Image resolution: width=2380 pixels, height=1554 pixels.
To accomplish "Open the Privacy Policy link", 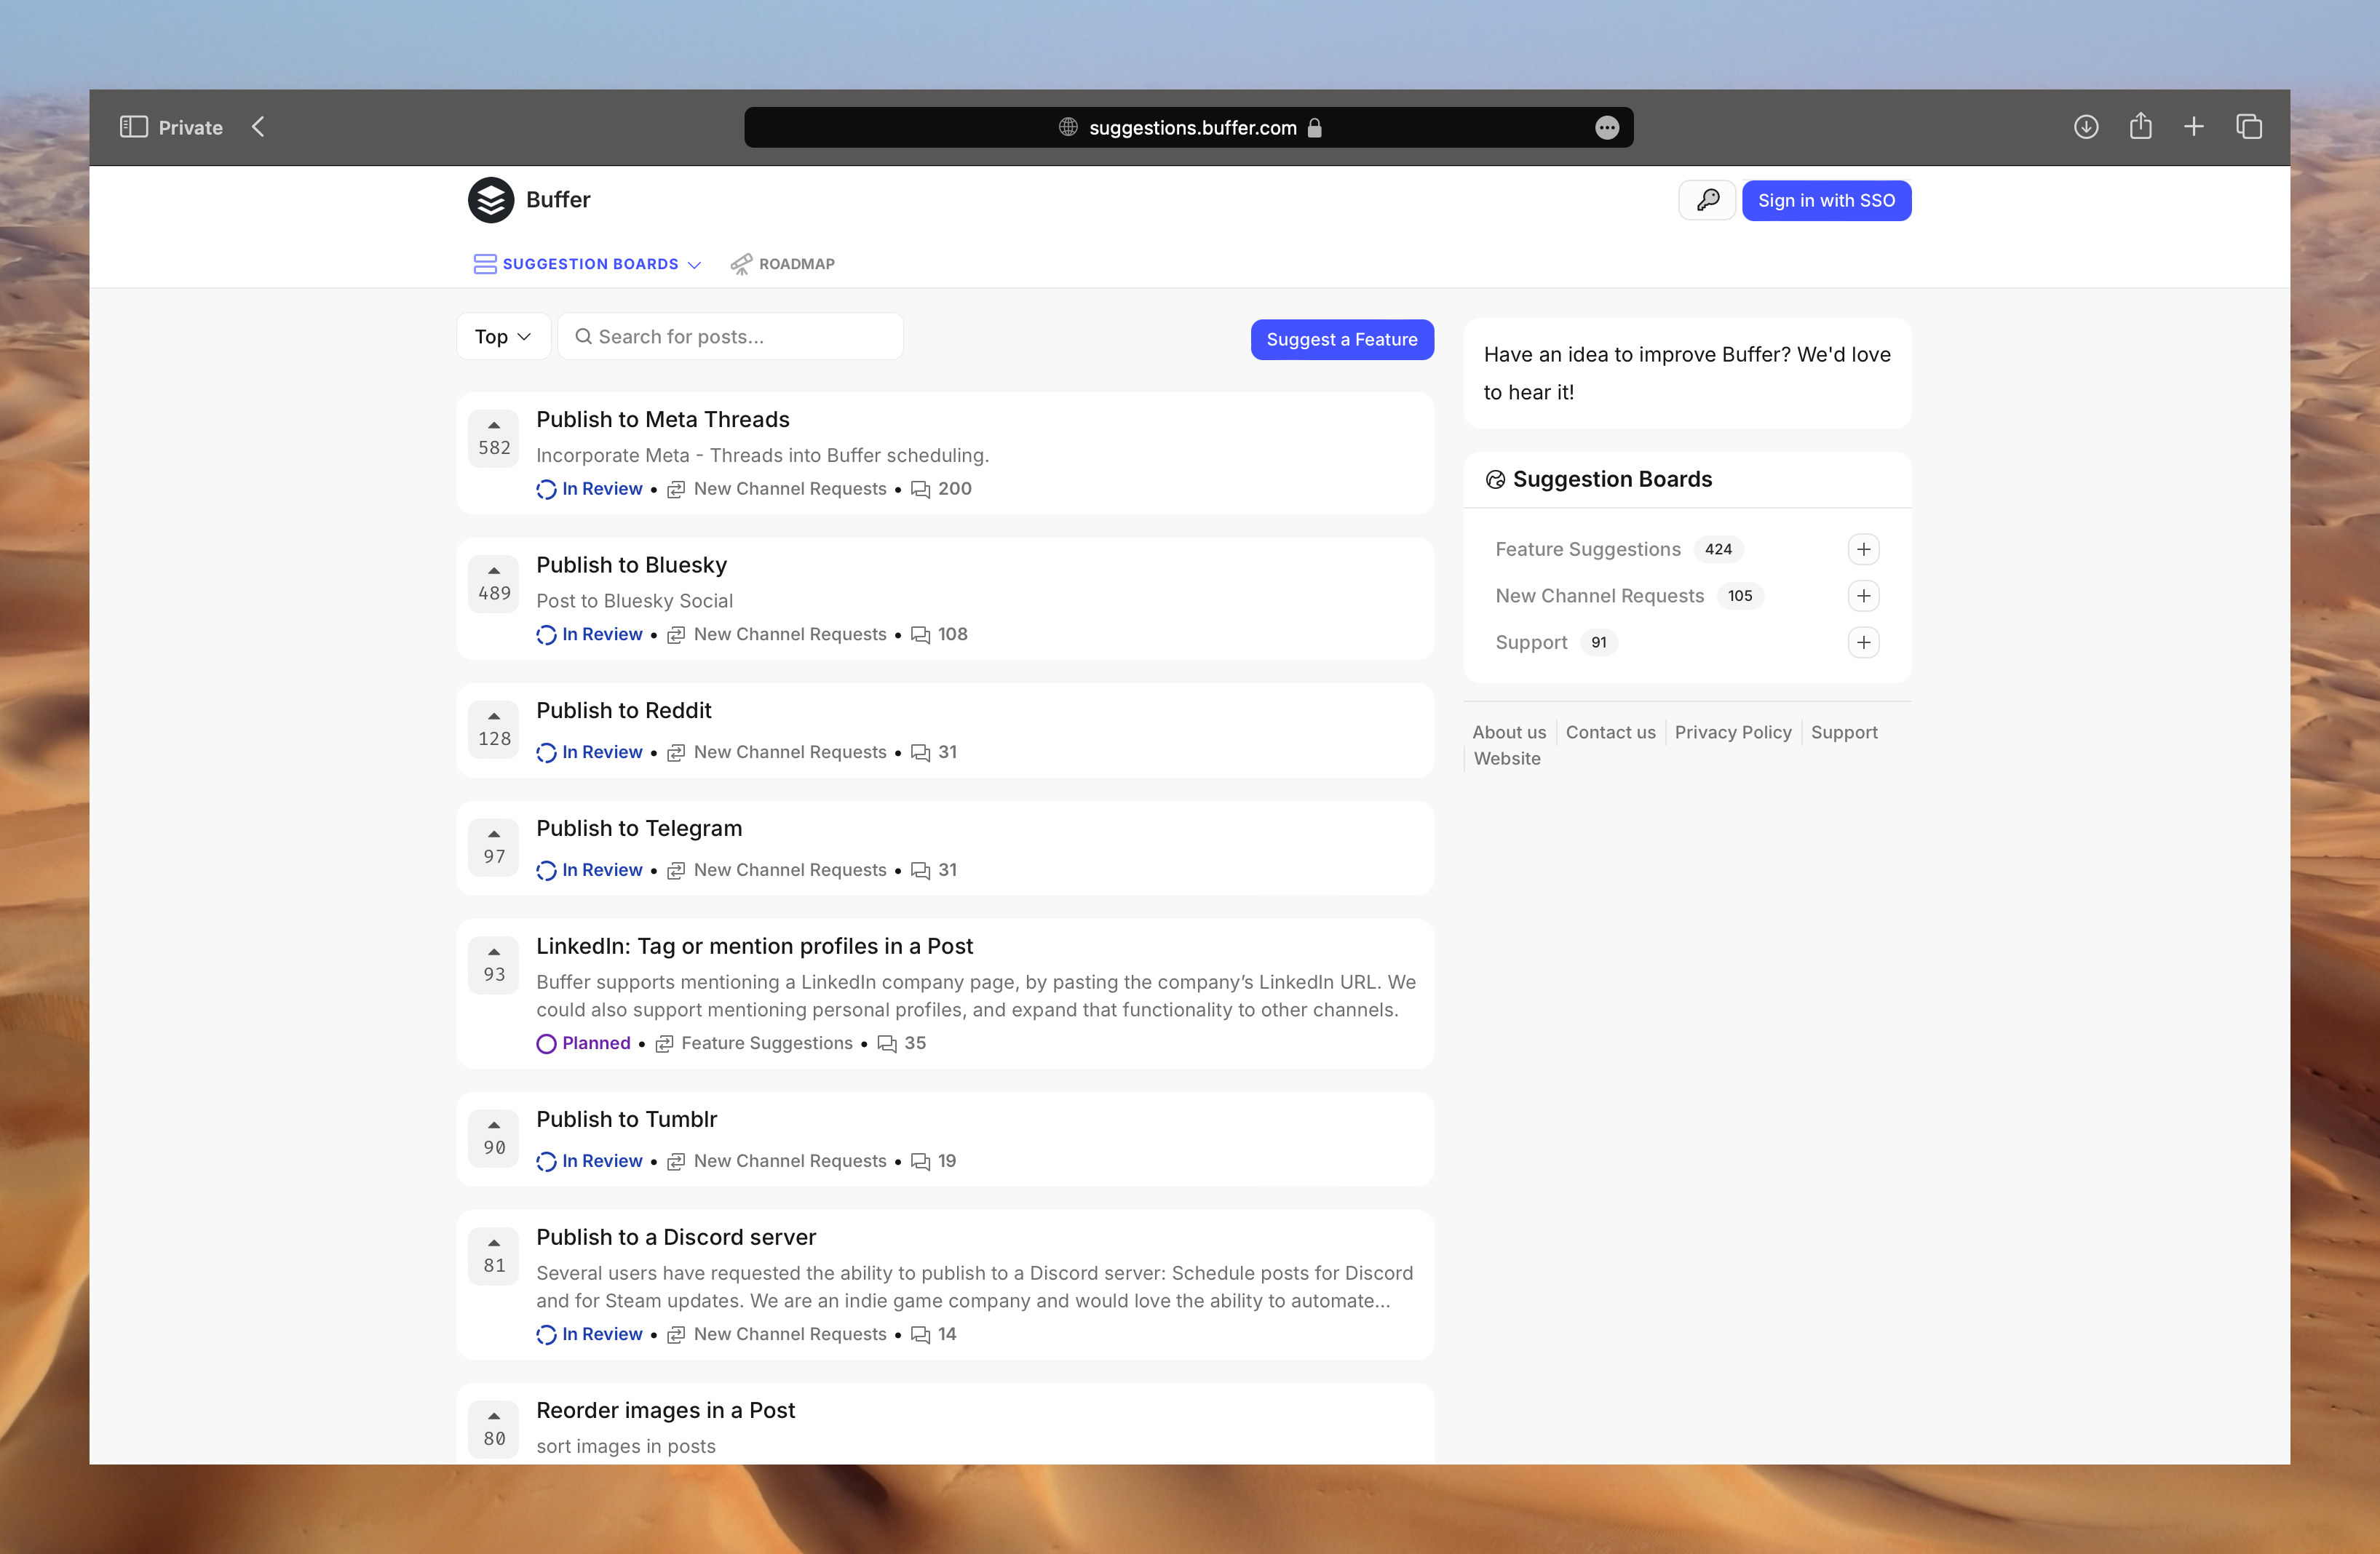I will [x=1733, y=731].
